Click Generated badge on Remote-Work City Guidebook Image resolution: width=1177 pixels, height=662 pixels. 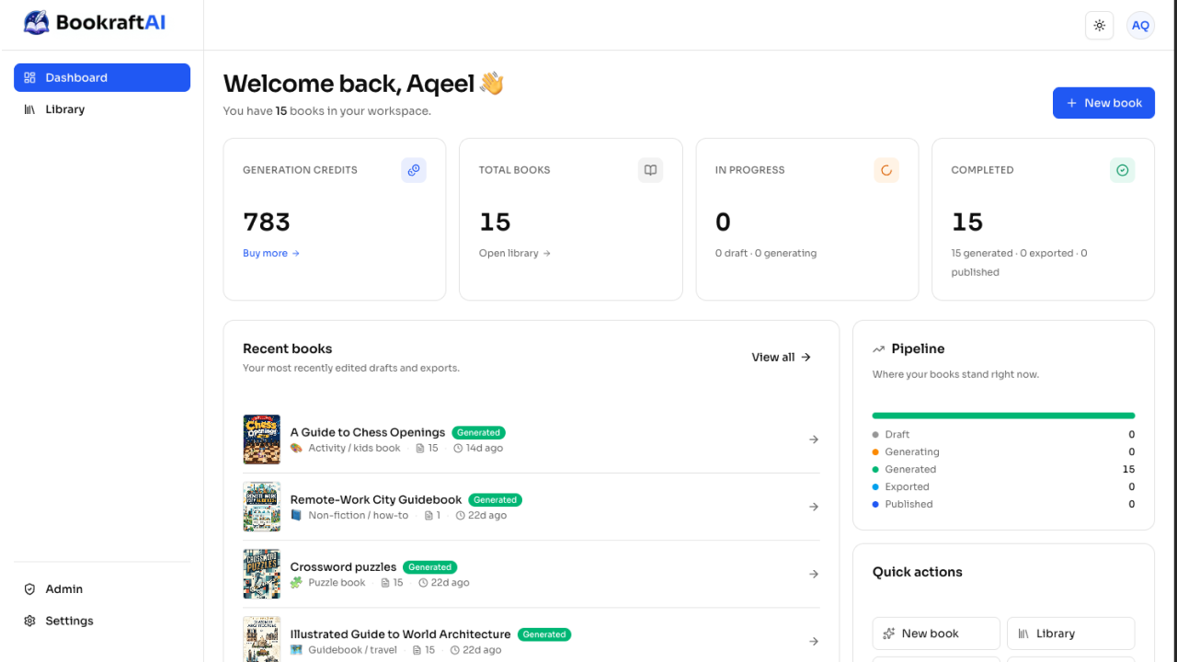(496, 499)
